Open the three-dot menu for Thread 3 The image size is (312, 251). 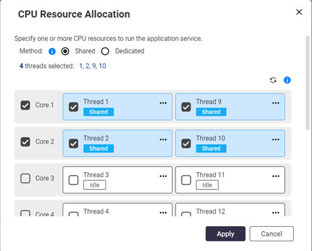coord(163,176)
